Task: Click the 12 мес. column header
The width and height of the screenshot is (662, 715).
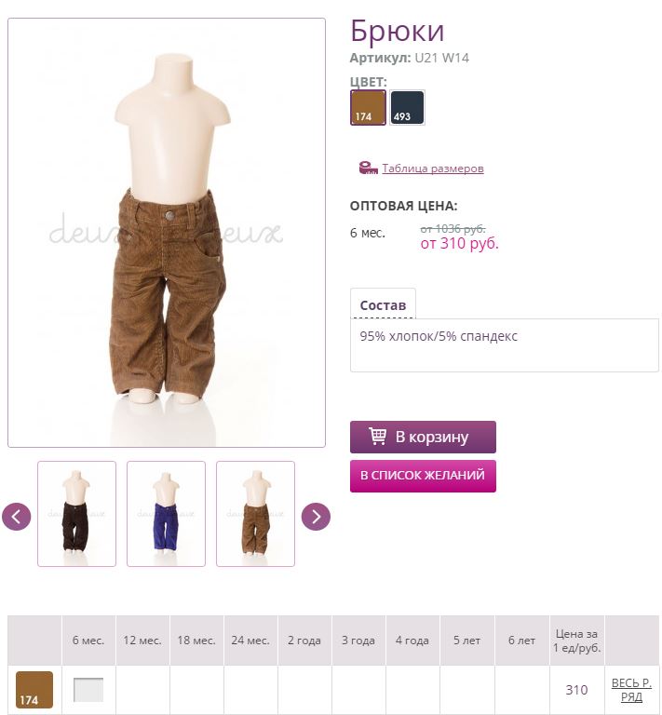Action: coord(142,641)
